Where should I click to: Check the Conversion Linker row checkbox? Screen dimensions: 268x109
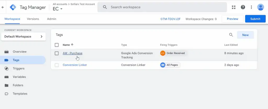coord(57,65)
